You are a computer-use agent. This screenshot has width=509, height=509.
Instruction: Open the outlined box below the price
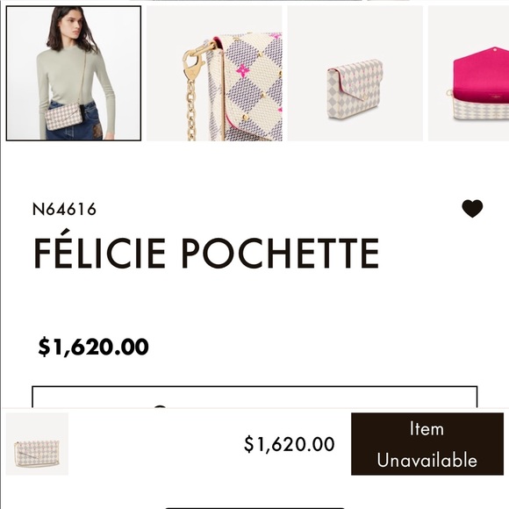[254, 397]
